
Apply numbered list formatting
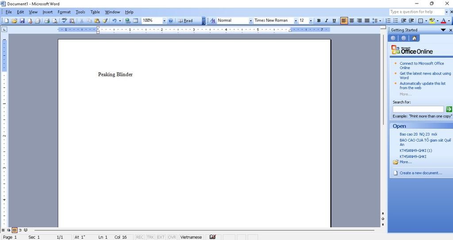point(388,20)
